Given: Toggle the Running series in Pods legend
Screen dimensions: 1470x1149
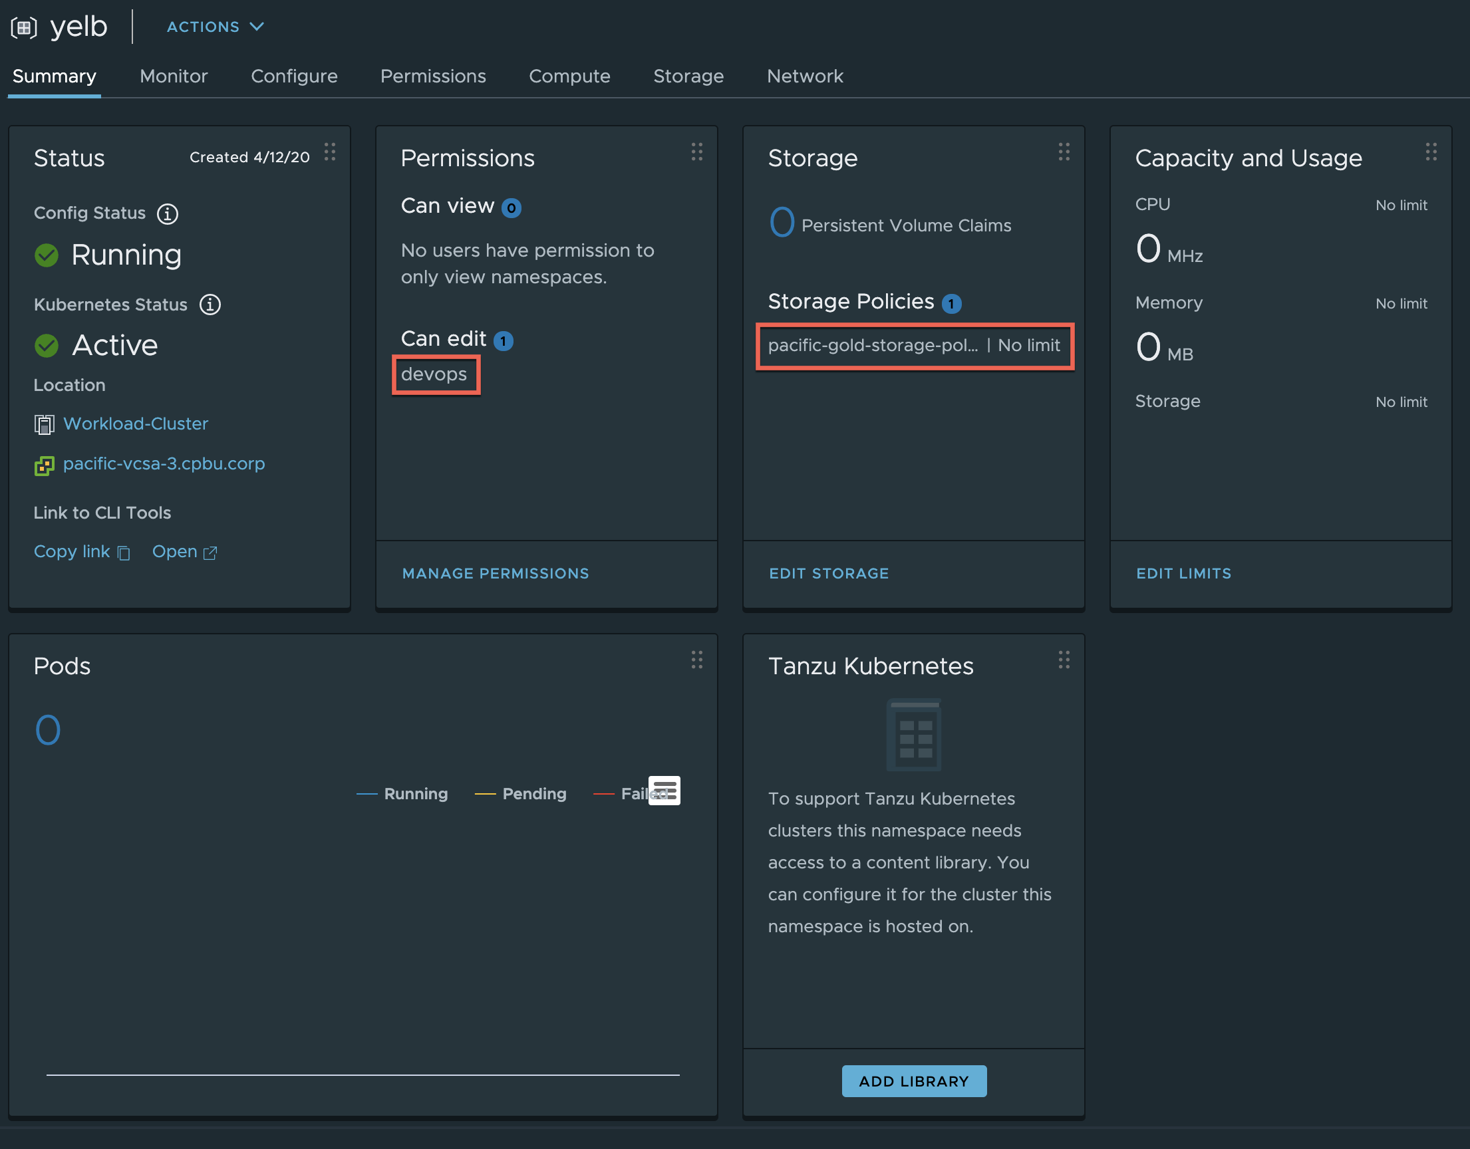Looking at the screenshot, I should pyautogui.click(x=414, y=794).
